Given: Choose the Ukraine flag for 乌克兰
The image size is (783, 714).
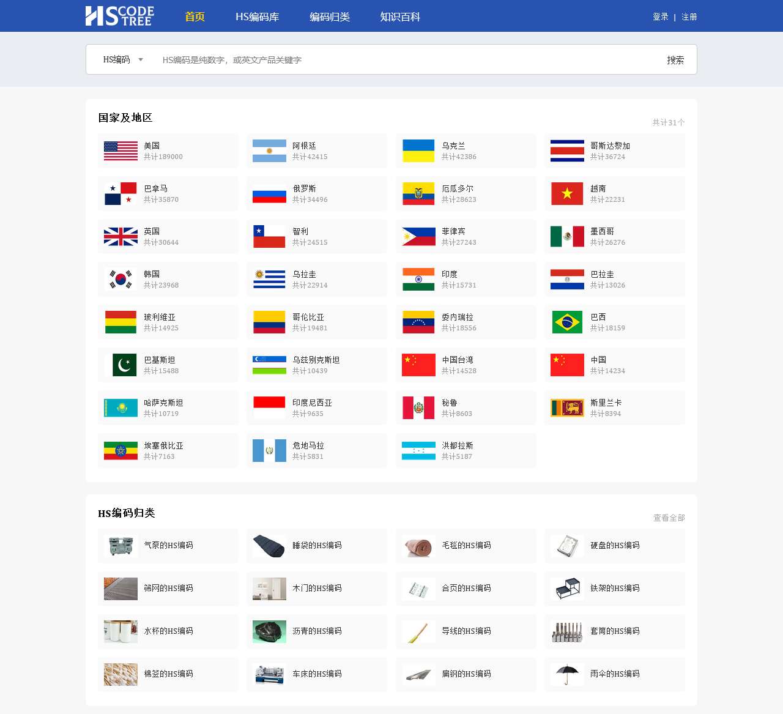Looking at the screenshot, I should point(418,151).
